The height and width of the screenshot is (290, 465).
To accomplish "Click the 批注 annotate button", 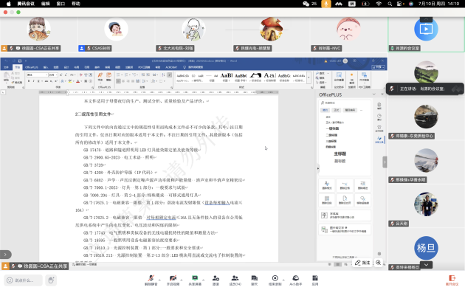I will [x=362, y=263].
